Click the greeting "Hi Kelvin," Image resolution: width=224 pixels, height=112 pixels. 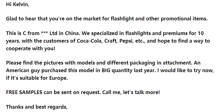click(x=17, y=5)
